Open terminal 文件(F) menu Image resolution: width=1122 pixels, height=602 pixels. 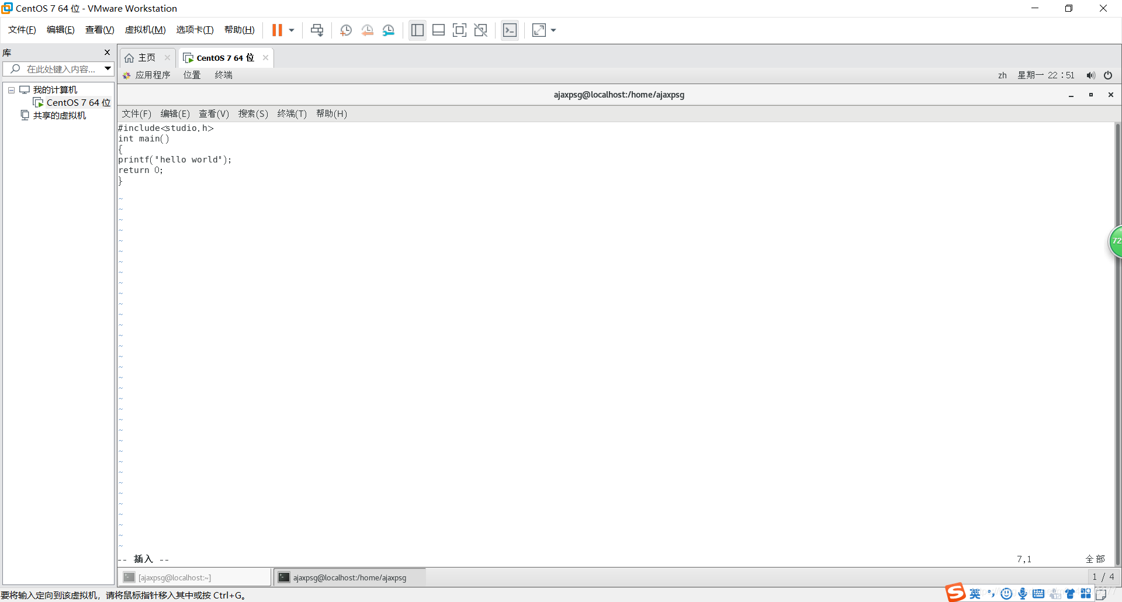point(136,114)
